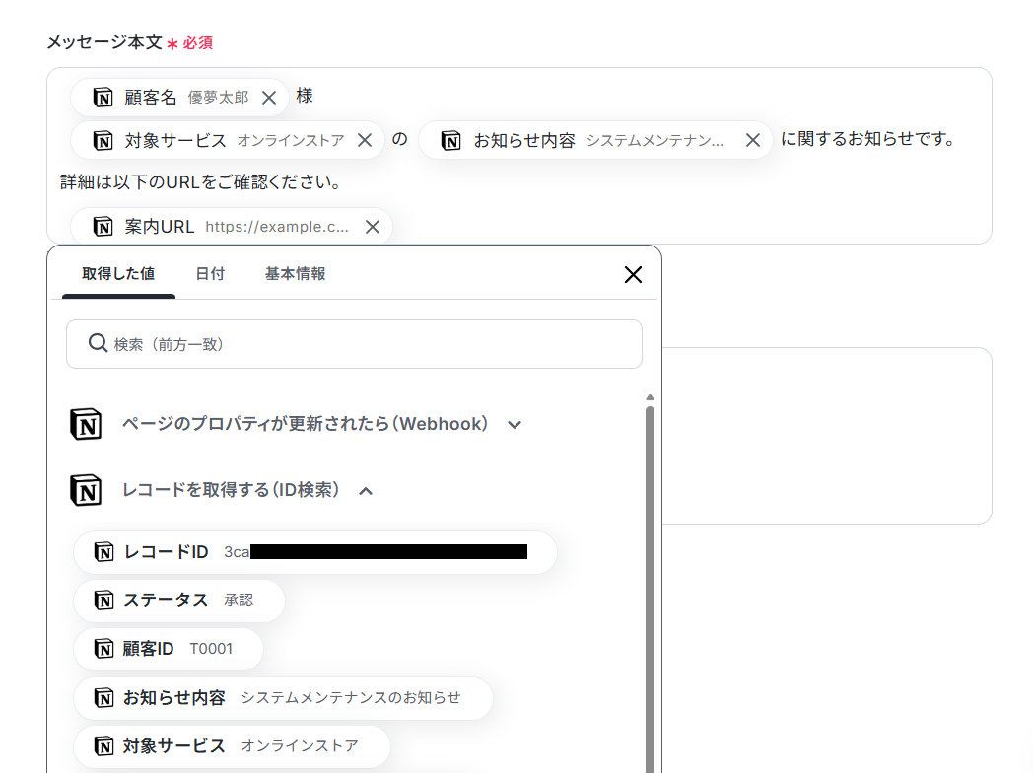Click Notion icon in 顧客名 message tag
Screen dimensions: 1033x773
(x=103, y=98)
